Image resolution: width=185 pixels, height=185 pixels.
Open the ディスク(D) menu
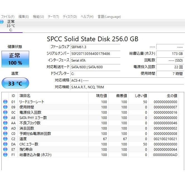point(70,17)
